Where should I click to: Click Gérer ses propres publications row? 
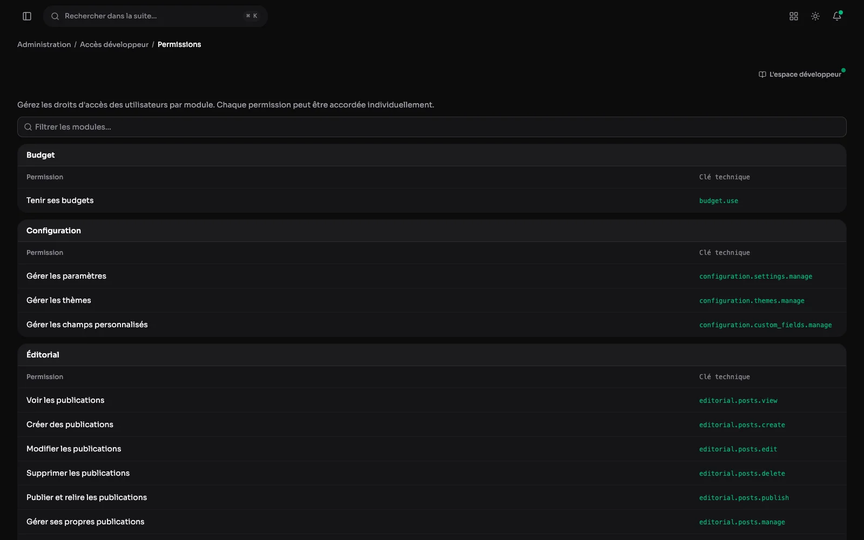432,522
